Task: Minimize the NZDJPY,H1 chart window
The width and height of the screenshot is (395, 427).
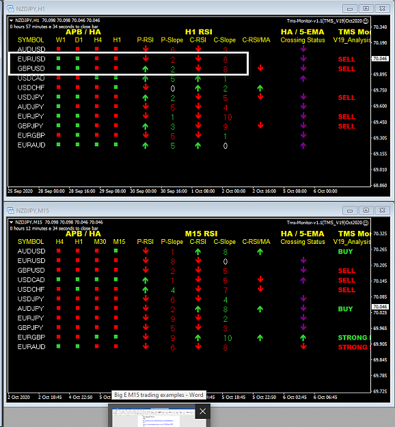Action: (x=350, y=9)
